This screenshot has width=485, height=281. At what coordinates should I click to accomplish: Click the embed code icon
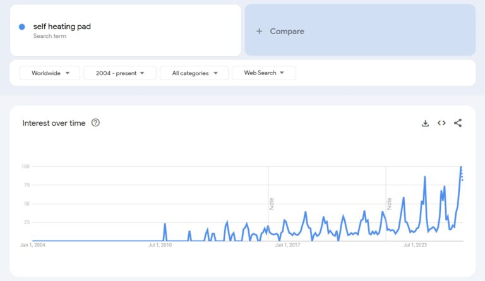[x=441, y=123]
